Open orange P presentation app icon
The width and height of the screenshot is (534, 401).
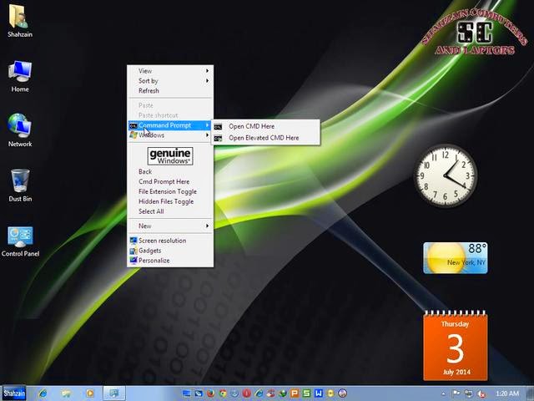pos(295,393)
